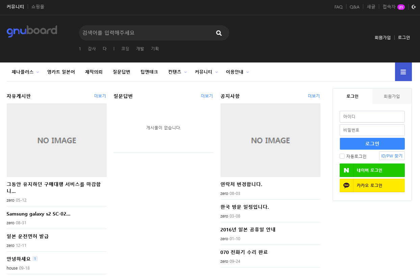The image size is (420, 279).
Task: Toggle dark mode moon icon
Action: (x=414, y=7)
